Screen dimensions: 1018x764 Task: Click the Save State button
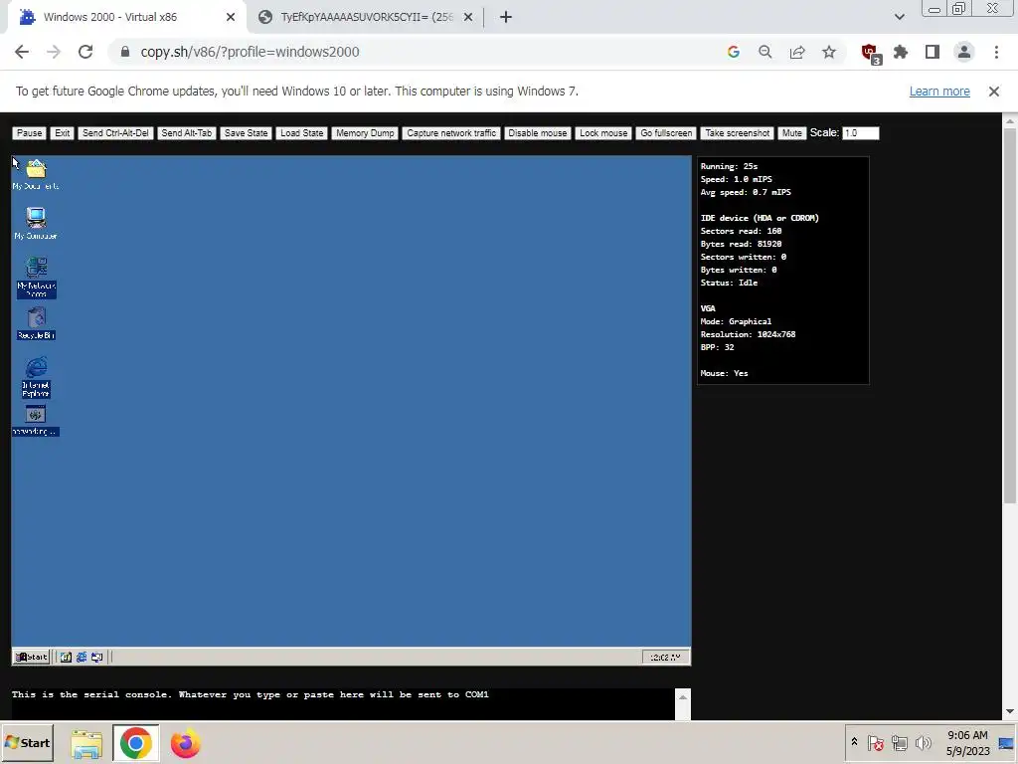[x=247, y=133]
